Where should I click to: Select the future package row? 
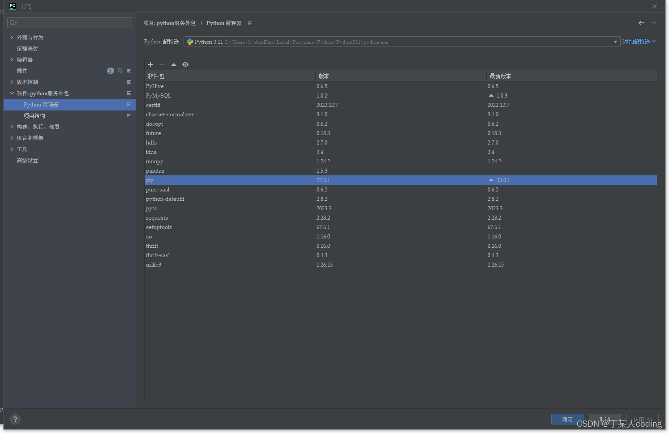(401, 133)
